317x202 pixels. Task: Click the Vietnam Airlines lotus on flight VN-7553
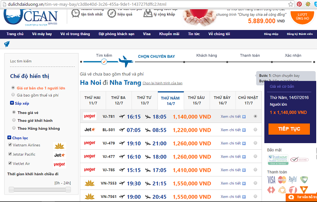89,183
